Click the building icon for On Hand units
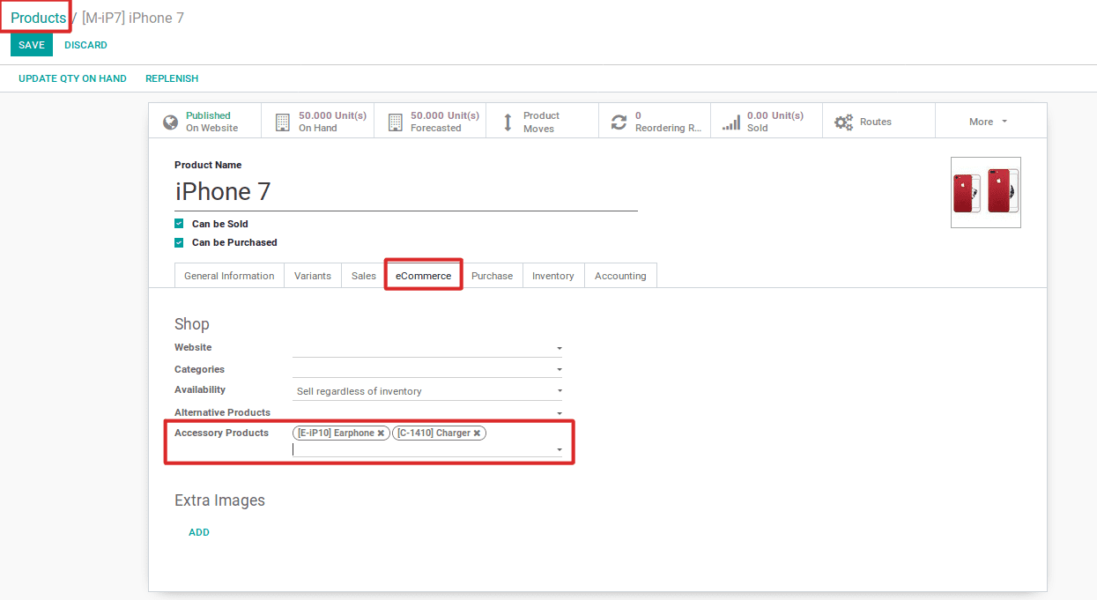This screenshot has width=1097, height=600. pos(282,122)
